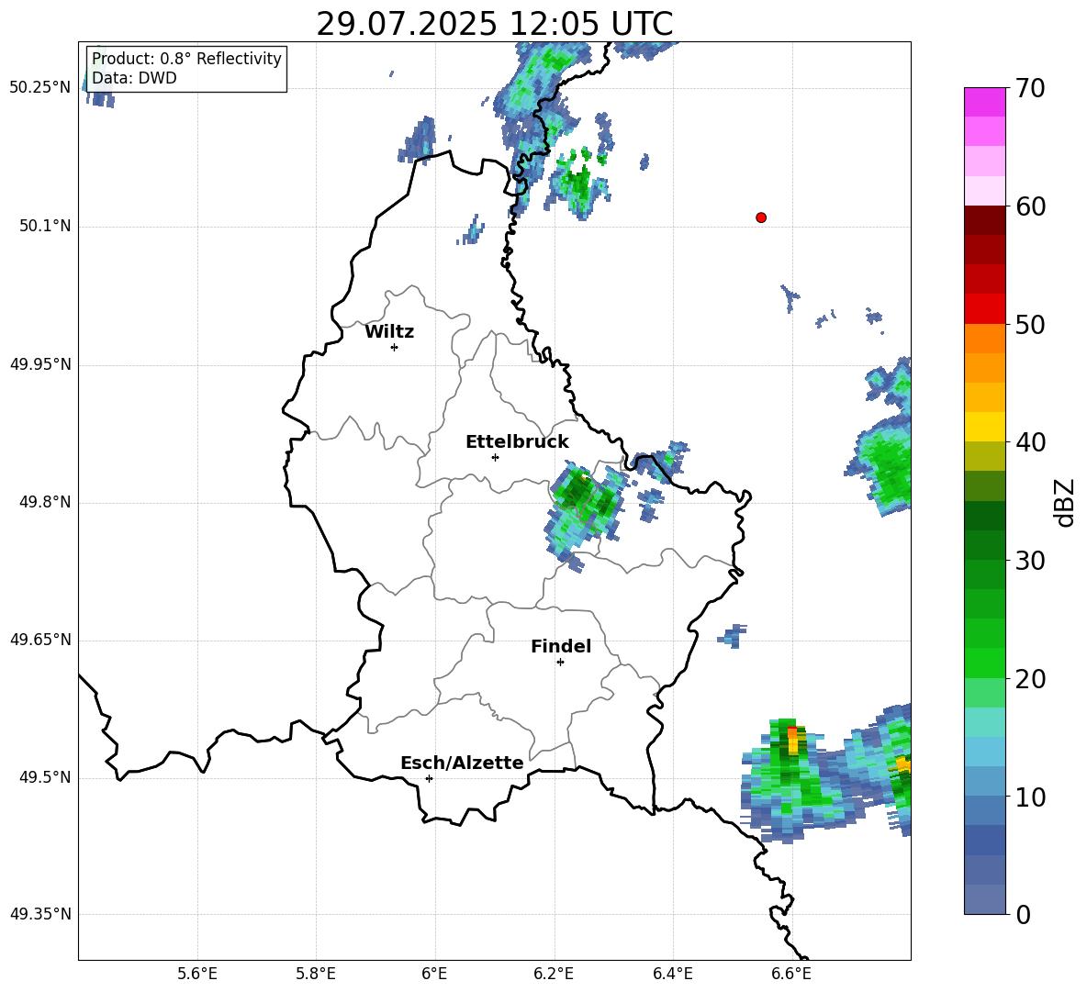Click the Findel city label

click(561, 646)
